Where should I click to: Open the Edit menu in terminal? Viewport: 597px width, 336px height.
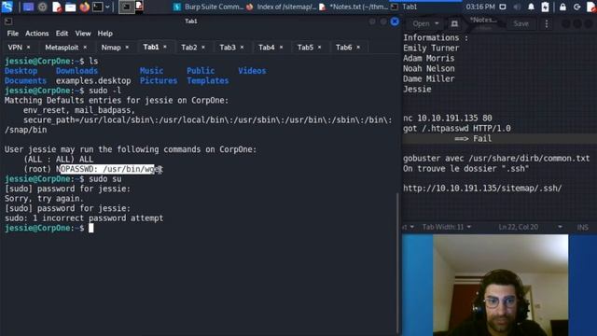coord(62,34)
